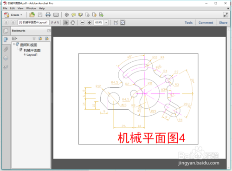Open bookmarks options dropdown menu
Image resolution: width=232 pixels, height=171 pixels.
point(15,38)
